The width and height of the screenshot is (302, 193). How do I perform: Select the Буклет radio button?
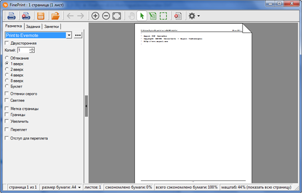pyautogui.click(x=7, y=86)
